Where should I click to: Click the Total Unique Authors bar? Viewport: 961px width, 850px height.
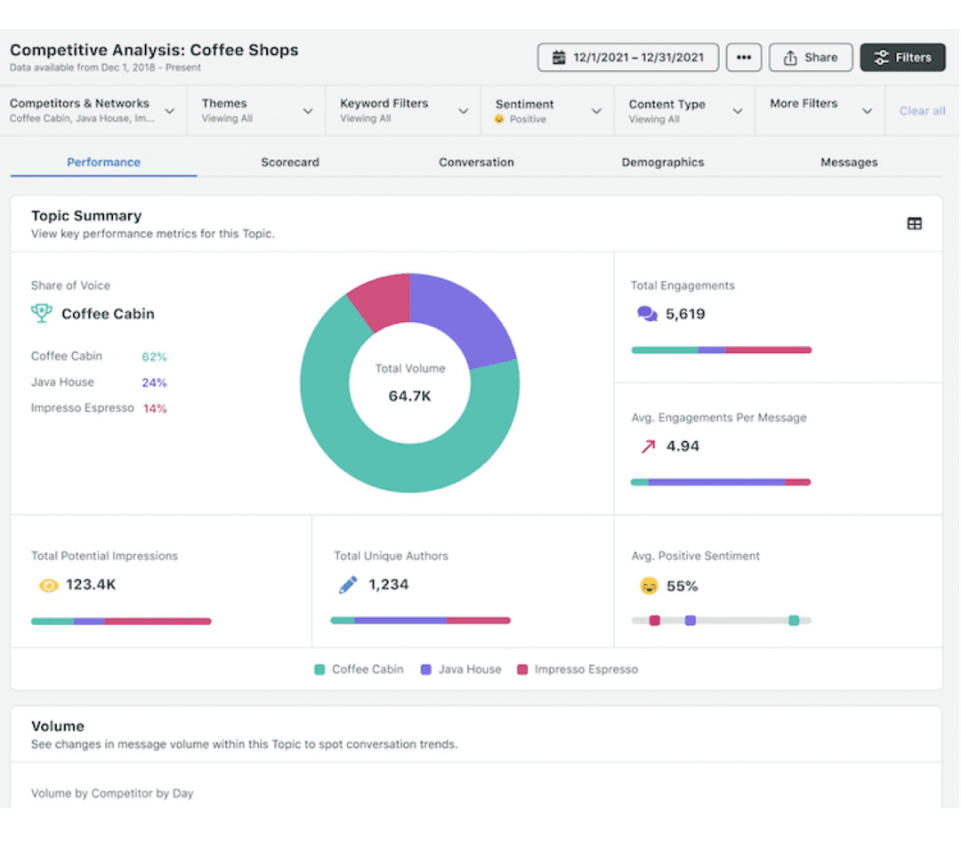(x=420, y=621)
